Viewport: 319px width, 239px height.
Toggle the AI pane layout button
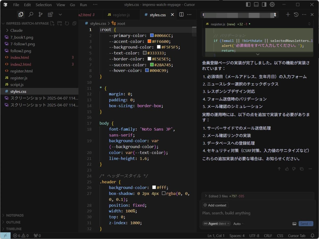(264, 5)
